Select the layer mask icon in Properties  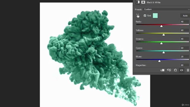pos(143,2)
